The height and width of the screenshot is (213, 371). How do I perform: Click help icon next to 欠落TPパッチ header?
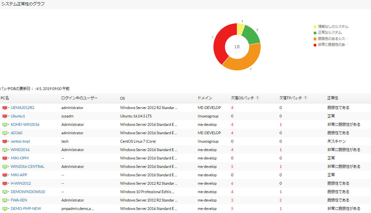(x=305, y=98)
